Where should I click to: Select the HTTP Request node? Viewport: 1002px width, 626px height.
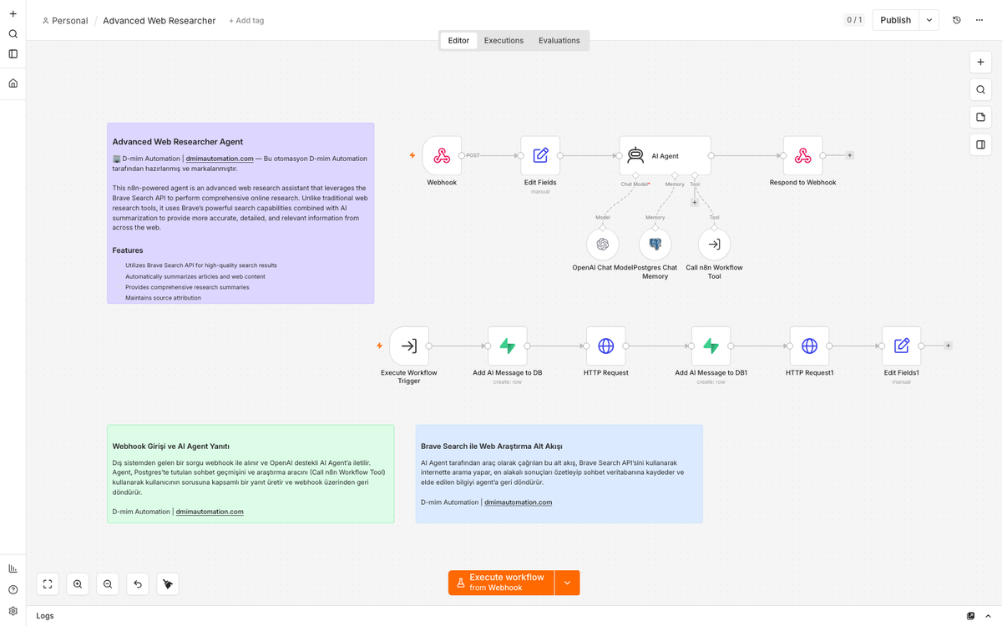click(x=606, y=346)
